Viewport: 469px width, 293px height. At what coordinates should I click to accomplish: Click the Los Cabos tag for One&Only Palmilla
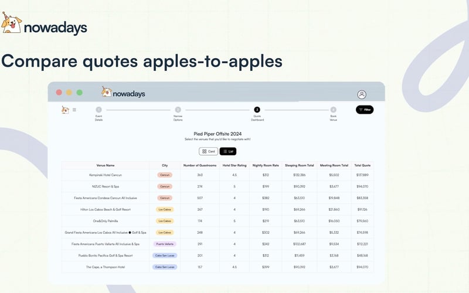[165, 221]
